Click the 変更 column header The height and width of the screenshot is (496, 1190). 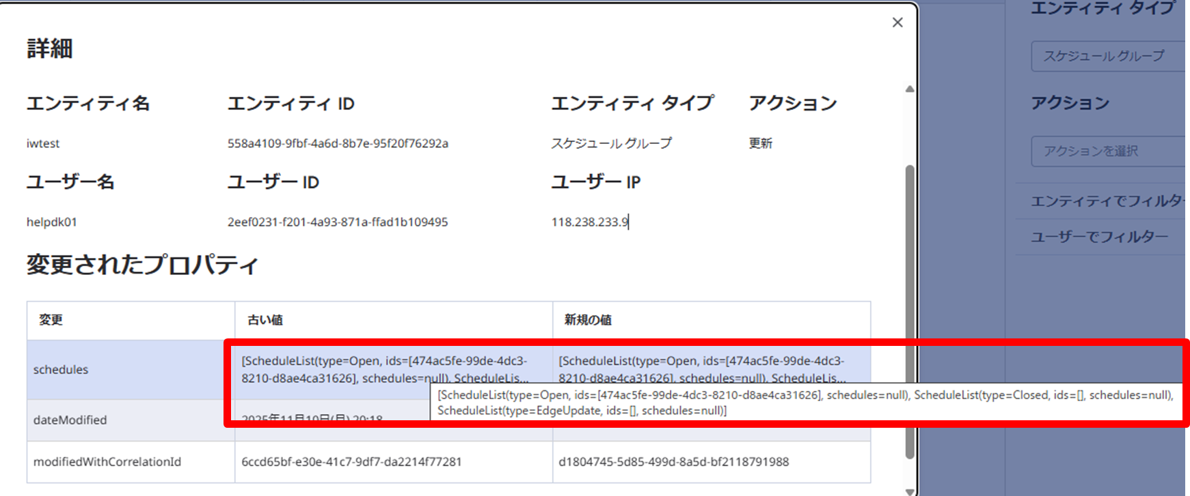point(51,320)
